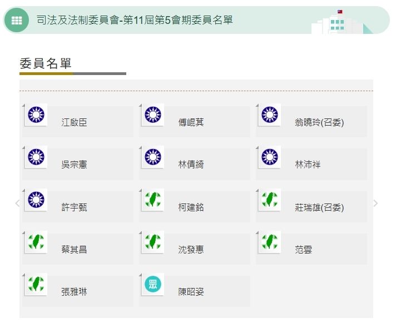Select committee member 范雲

tap(304, 250)
